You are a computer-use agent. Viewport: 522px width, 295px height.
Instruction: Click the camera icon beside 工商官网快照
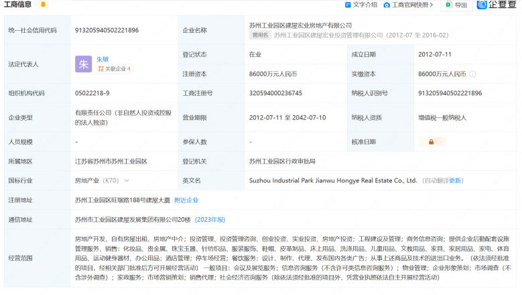click(387, 5)
